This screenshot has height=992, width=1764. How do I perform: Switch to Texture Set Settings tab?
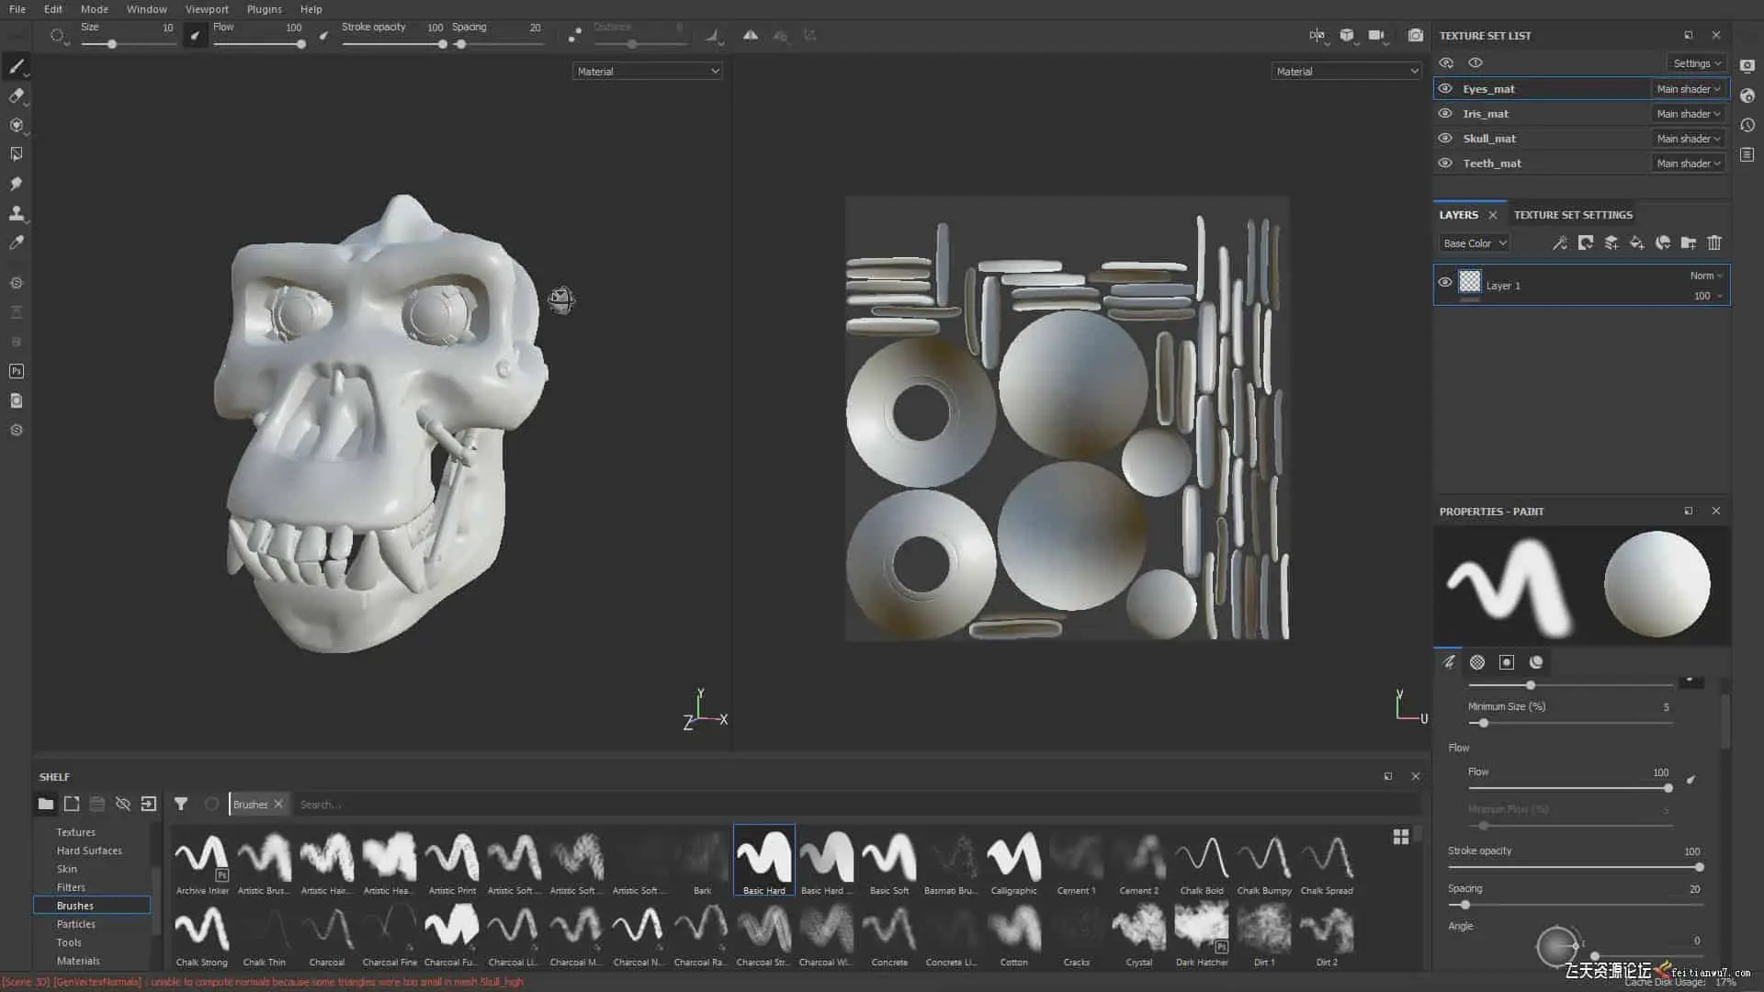click(x=1573, y=215)
